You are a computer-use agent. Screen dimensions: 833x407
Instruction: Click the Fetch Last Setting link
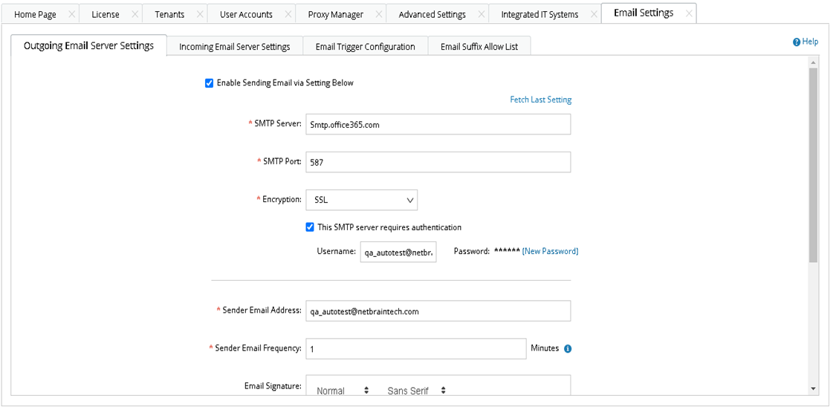click(x=540, y=100)
